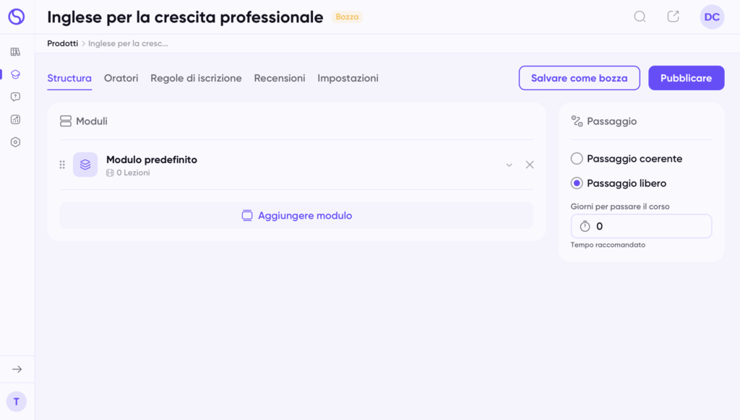Select Passaggio libero radio option
This screenshot has height=420, width=740.
577,183
